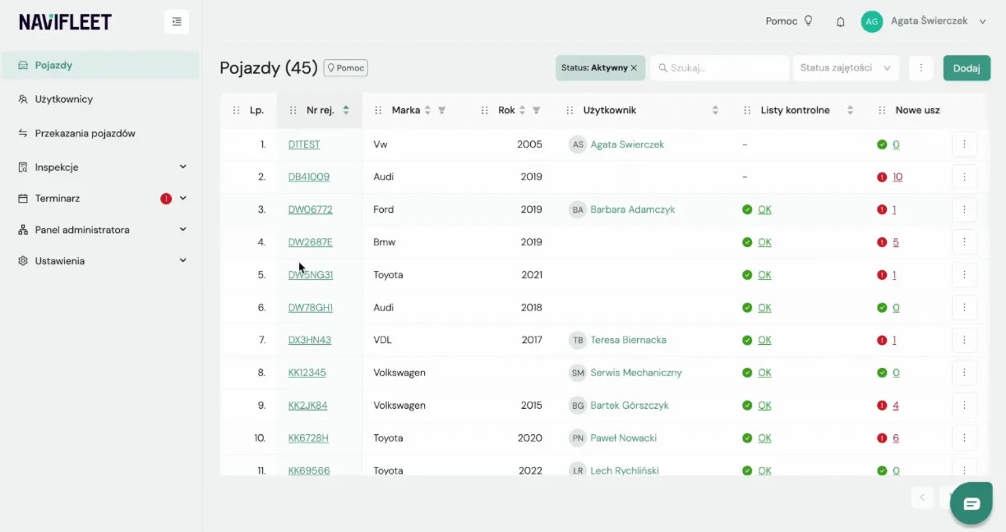Grab the Lp. column drag handle
Screen dimensions: 1006x532
pyautogui.click(x=237, y=110)
